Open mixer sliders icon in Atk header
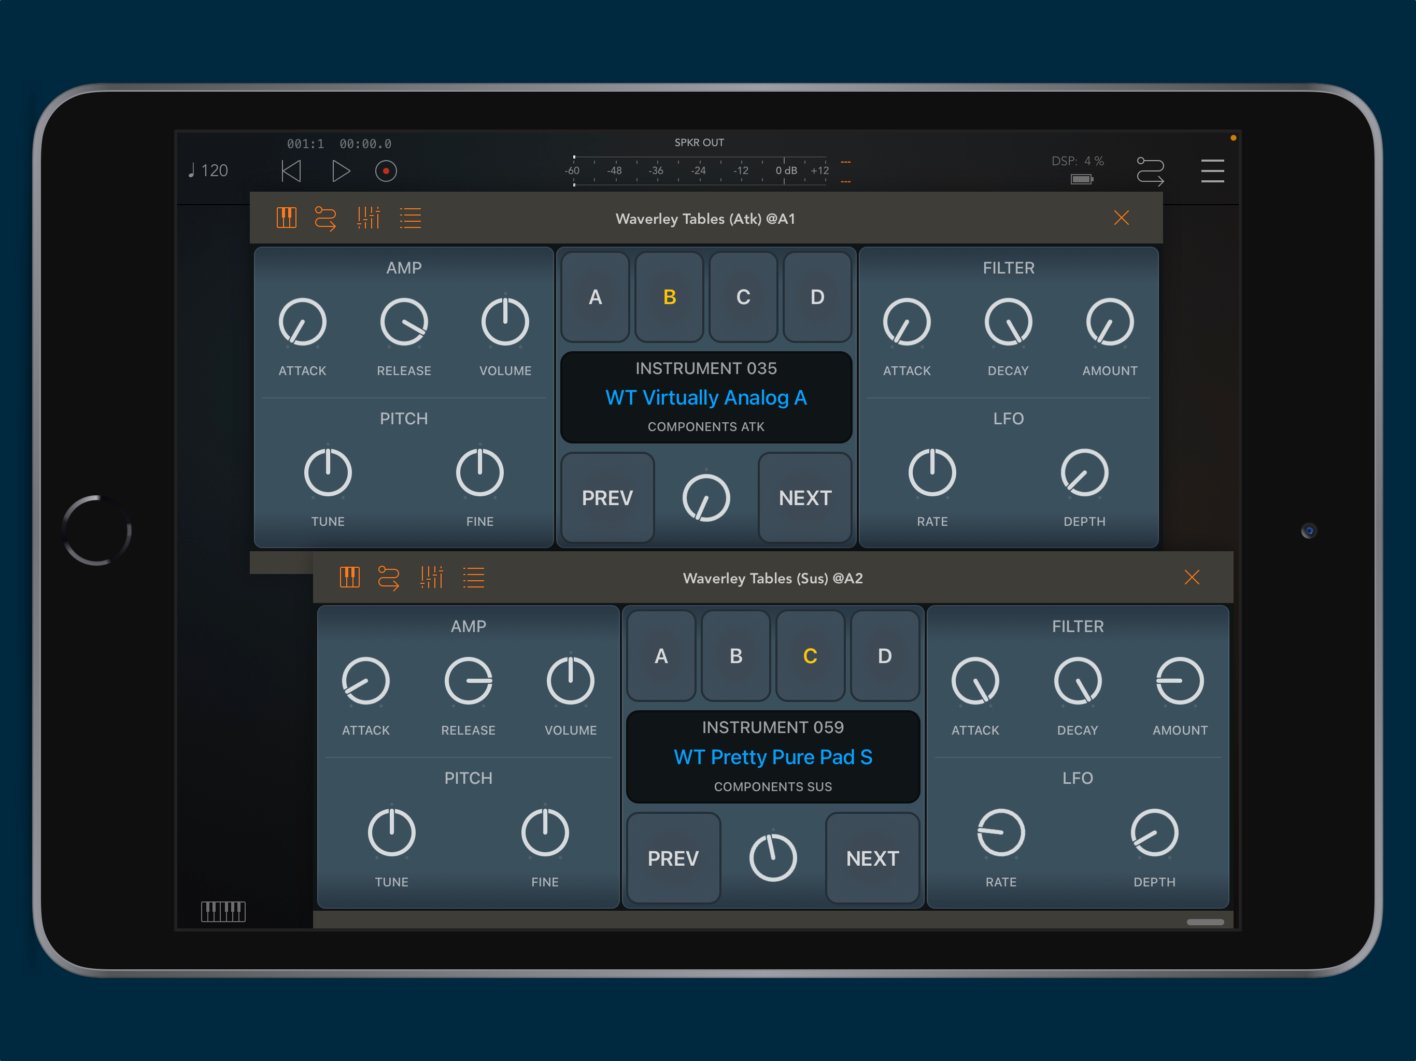 [368, 218]
